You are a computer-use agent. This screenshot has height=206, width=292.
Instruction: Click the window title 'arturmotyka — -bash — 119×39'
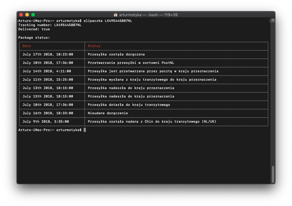pos(148,15)
